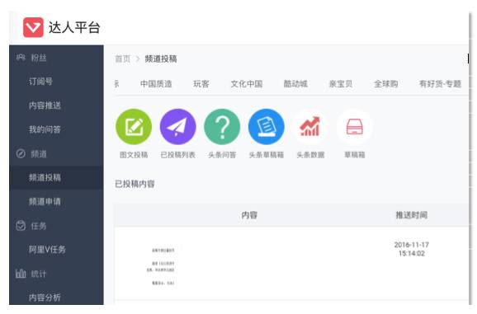
Task: Open the blue 头条草稿箱 document icon
Action: pyautogui.click(x=267, y=127)
